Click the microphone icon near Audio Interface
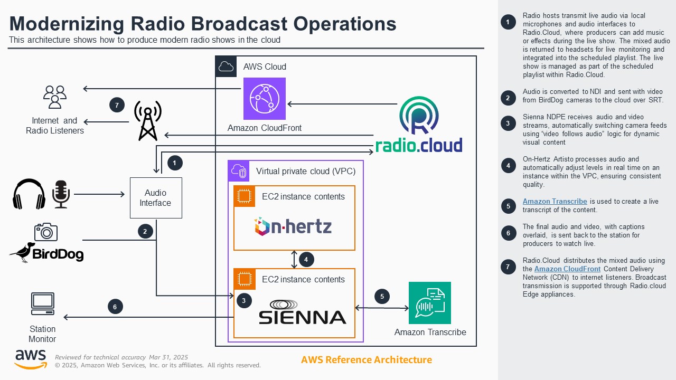 [61, 195]
